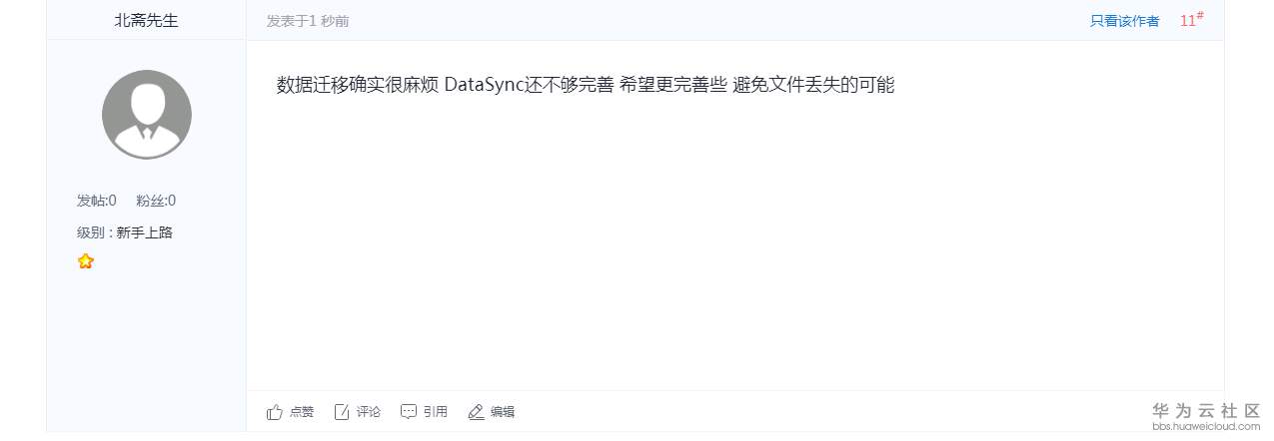Click the 发帖:0 post count
This screenshot has width=1274, height=441.
click(97, 201)
